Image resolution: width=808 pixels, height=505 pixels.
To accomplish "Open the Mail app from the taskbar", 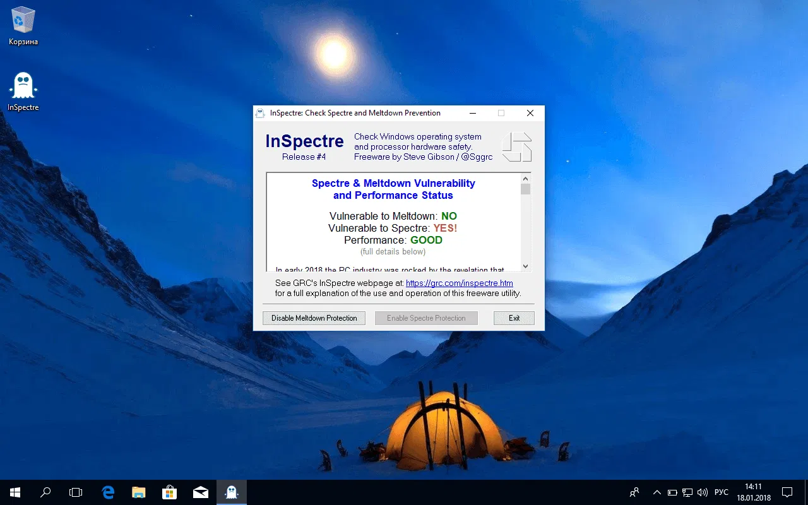I will (201, 492).
